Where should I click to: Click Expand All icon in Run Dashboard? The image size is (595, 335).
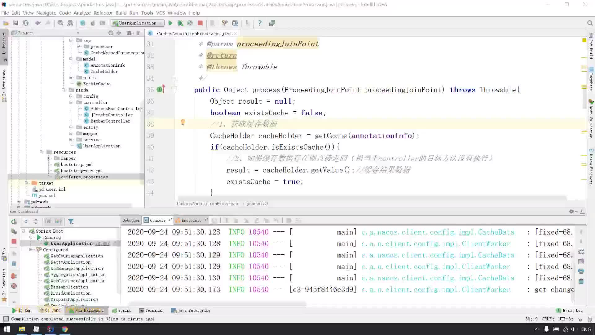[26, 221]
